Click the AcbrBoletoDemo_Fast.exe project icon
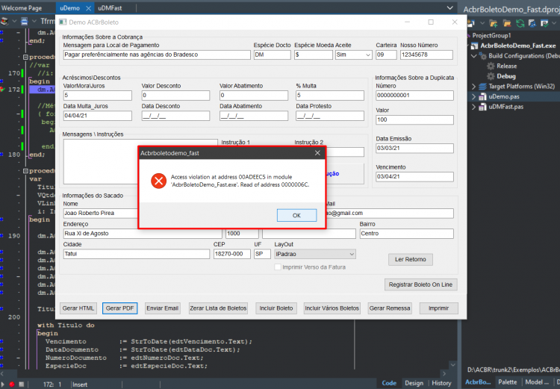 (x=474, y=46)
